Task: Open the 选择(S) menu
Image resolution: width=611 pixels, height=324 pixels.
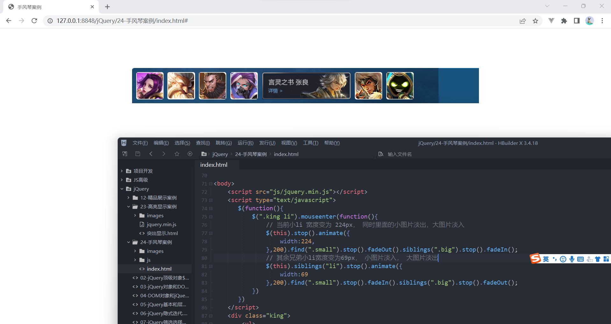Action: [182, 143]
